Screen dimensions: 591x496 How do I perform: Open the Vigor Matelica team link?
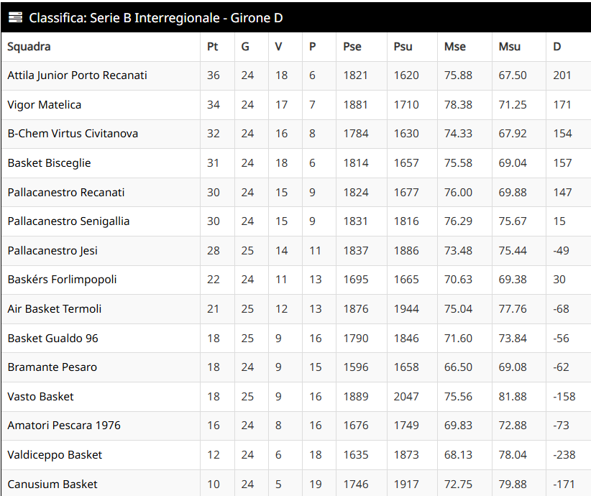pos(45,105)
